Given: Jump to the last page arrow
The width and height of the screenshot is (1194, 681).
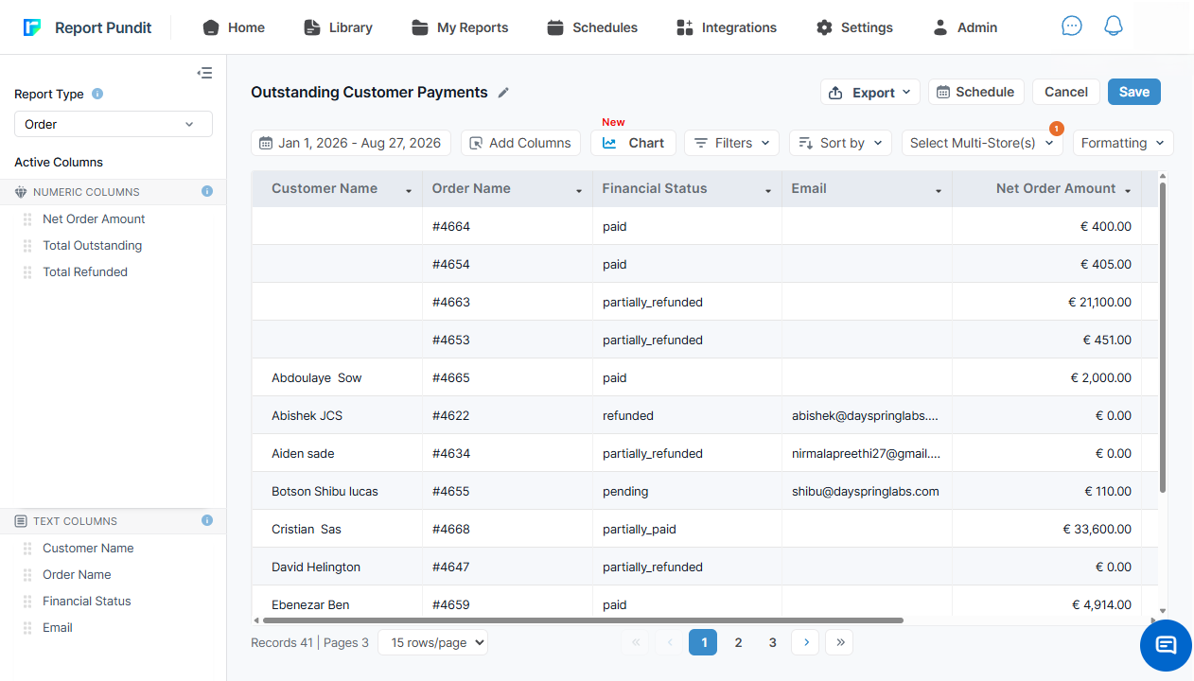Looking at the screenshot, I should pos(840,642).
